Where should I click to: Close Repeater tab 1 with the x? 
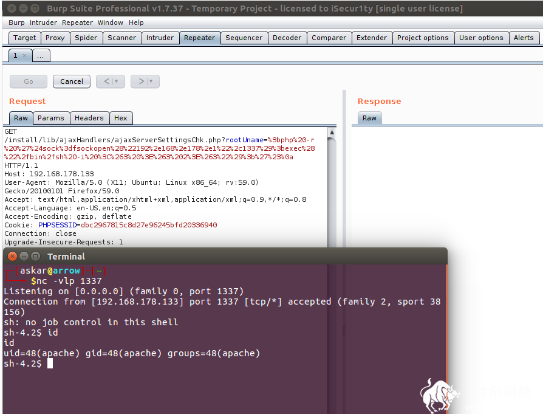click(24, 55)
